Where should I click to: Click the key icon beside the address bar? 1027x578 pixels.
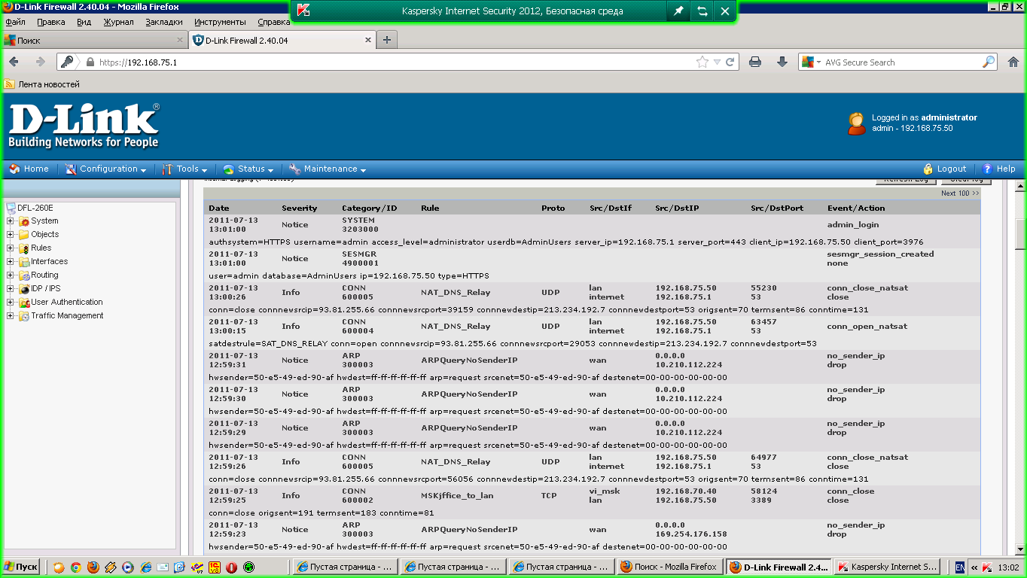click(68, 62)
